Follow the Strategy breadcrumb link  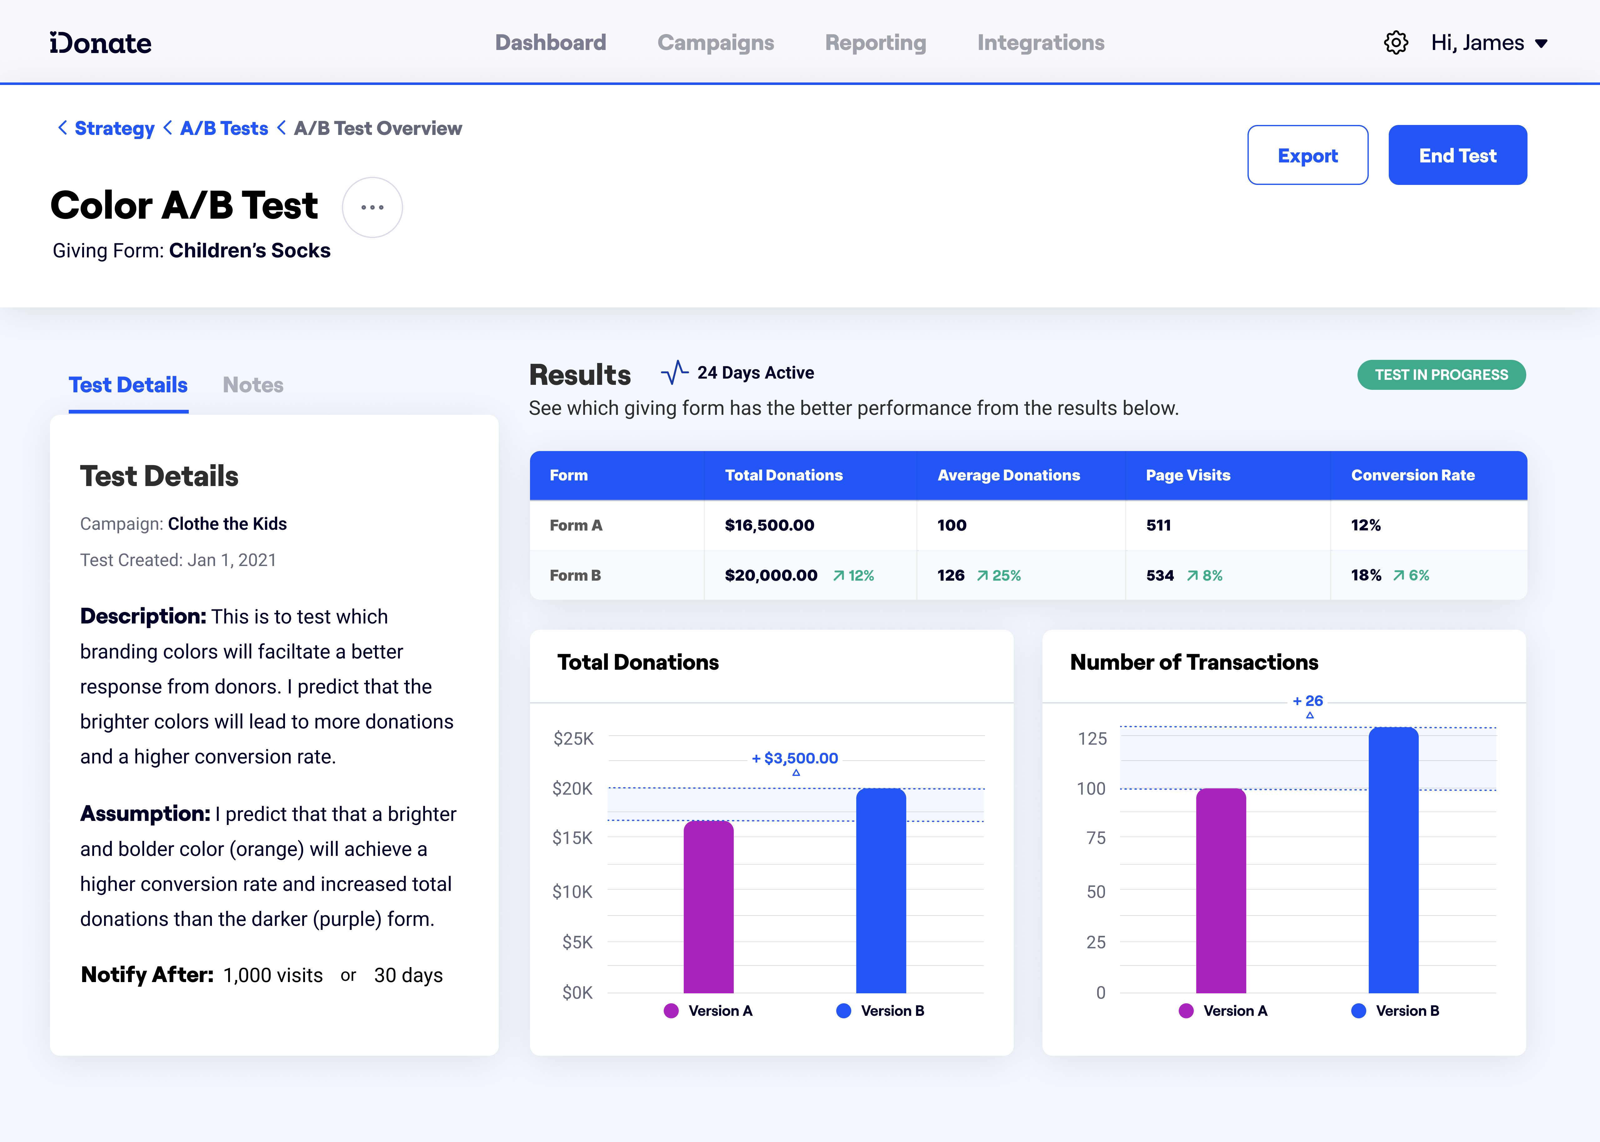115,128
